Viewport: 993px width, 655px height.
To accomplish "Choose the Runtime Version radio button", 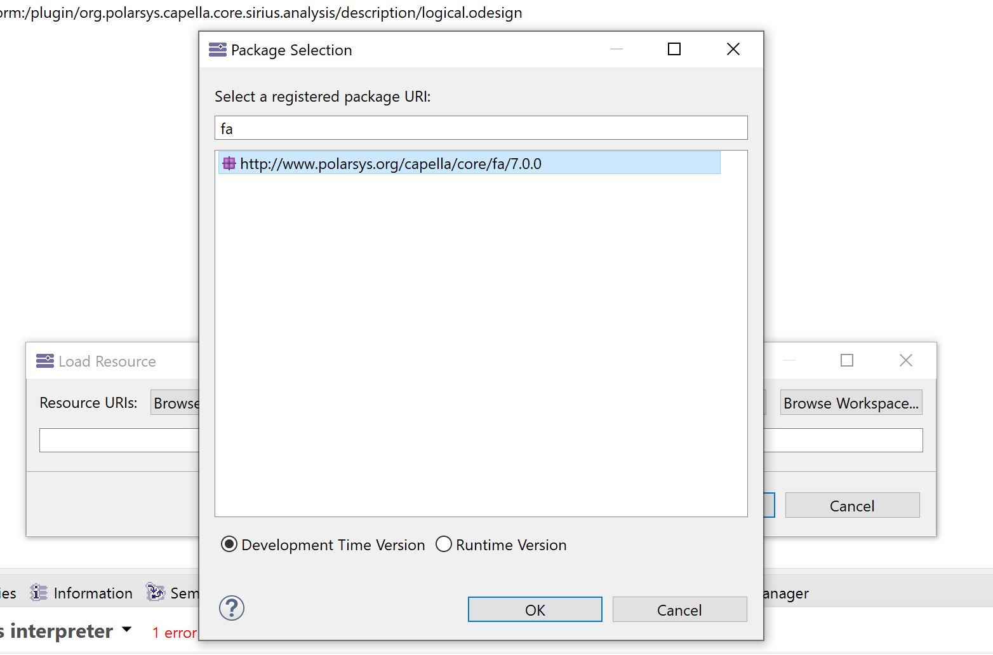I will [x=444, y=544].
